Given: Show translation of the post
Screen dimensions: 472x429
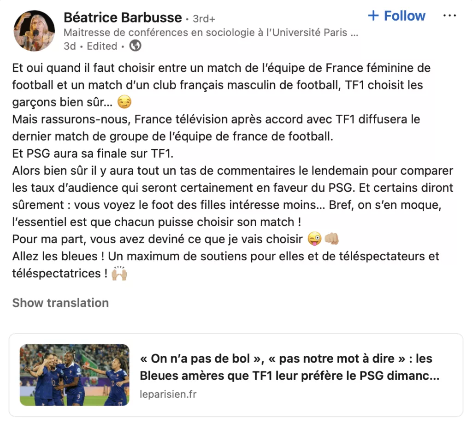Looking at the screenshot, I should (x=60, y=303).
